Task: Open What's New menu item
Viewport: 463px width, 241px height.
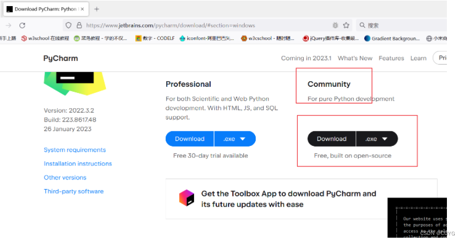Action: 355,58
